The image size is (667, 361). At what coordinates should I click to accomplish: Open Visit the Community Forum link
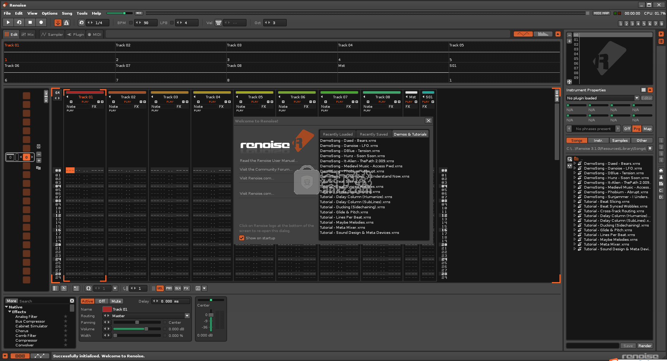click(x=266, y=169)
